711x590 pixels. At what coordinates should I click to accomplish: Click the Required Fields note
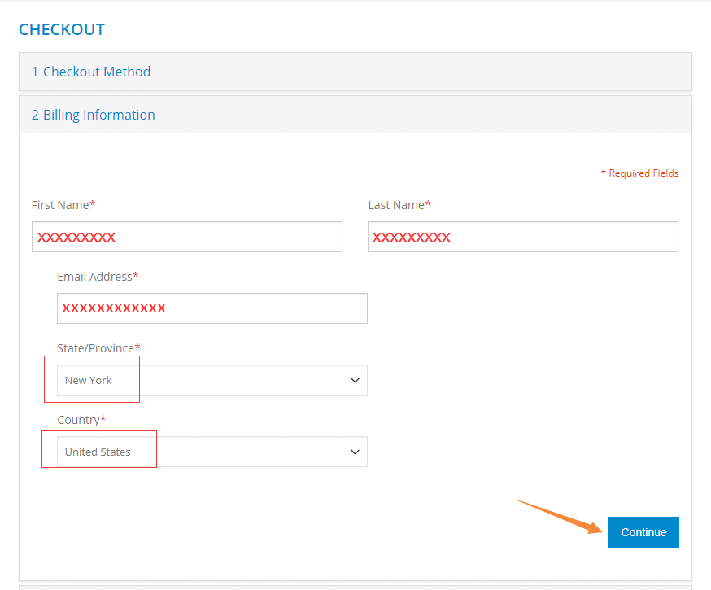click(x=639, y=173)
